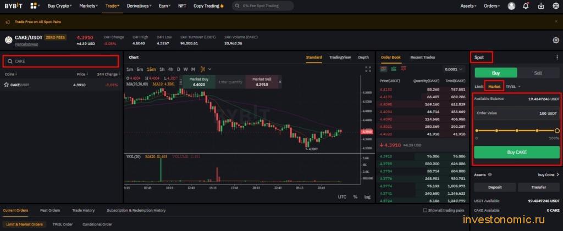563x231 pixels.
Task: Click the announcement megaphone icon
Action: tap(8, 22)
